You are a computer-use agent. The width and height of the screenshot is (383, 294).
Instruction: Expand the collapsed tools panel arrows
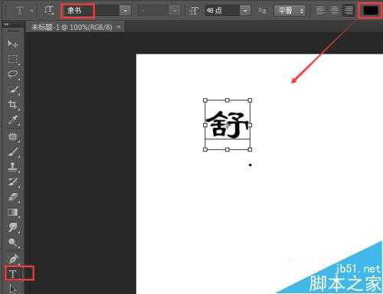click(6, 24)
